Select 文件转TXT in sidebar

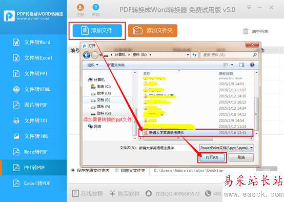(33, 120)
